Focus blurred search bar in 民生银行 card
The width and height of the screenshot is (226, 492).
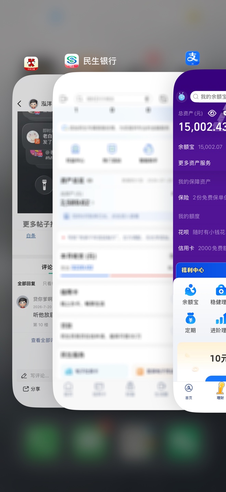click(113, 99)
